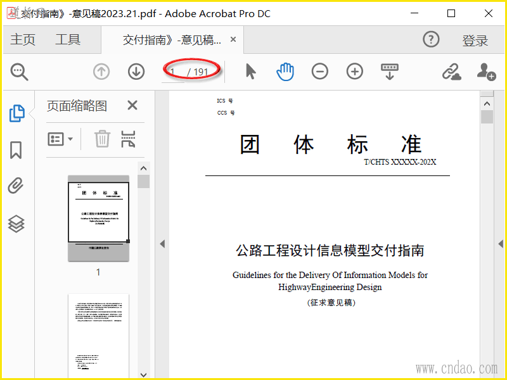Switch to the 工具 tools tab

tap(68, 40)
